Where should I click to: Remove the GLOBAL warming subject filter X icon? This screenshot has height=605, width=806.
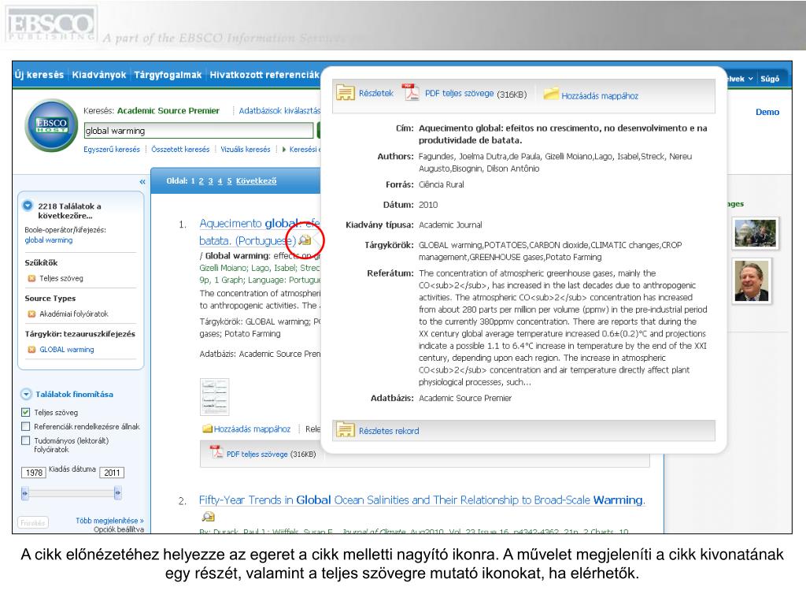(x=31, y=350)
